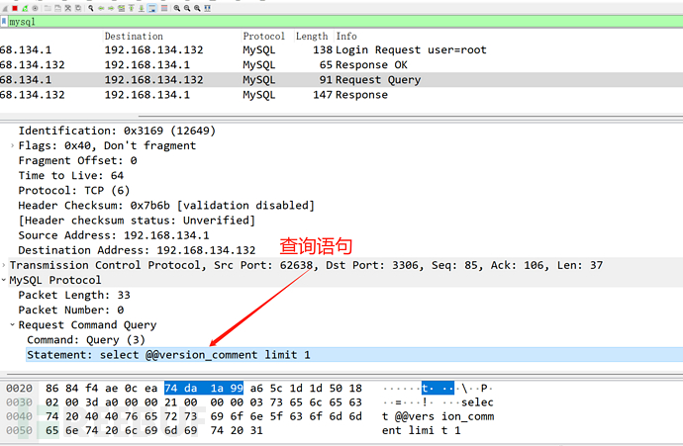Stop the running capture with the red square

[x=15, y=8]
